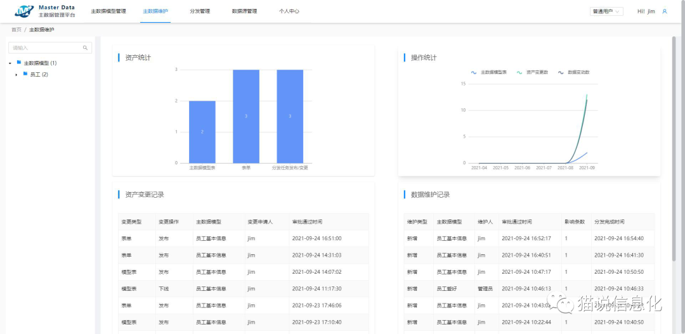This screenshot has height=334, width=685.
Task: Expand the 员工 (2) tree node arrow
Action: [16, 75]
